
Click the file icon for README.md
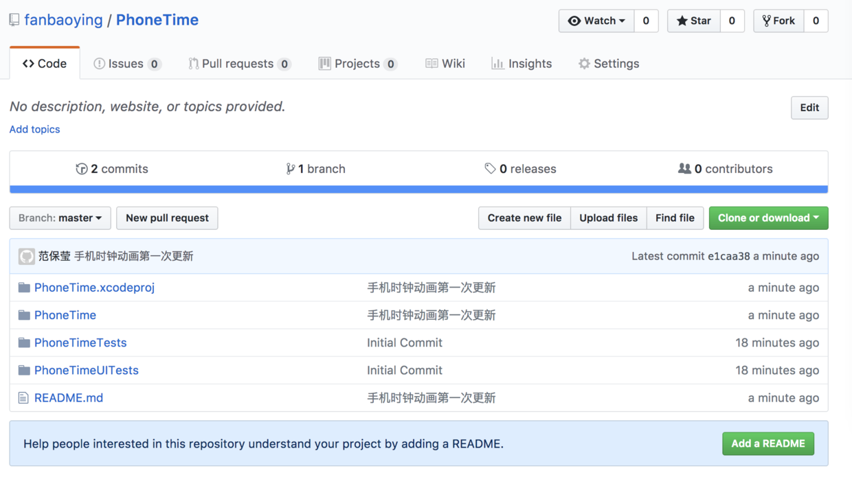click(x=24, y=398)
